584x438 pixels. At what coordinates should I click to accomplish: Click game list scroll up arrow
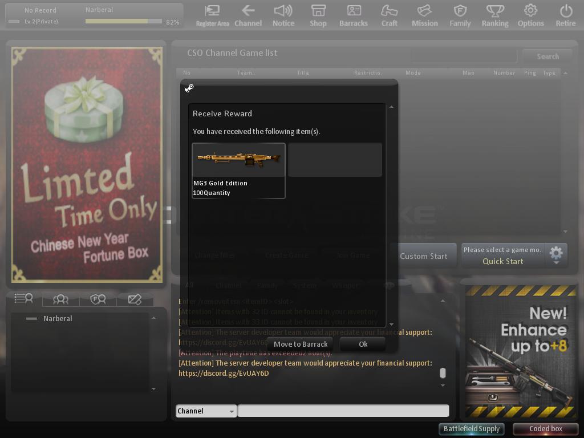tap(565, 73)
